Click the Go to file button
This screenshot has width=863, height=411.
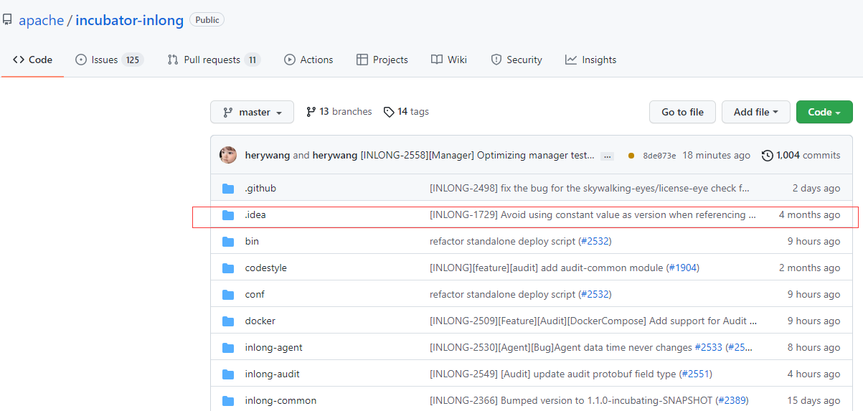(682, 112)
